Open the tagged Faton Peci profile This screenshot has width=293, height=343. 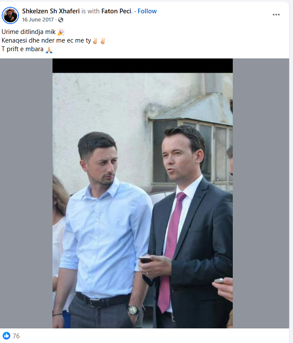[x=117, y=11]
